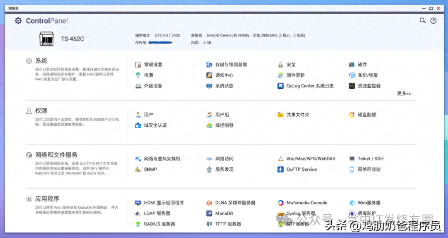This screenshot has height=238, width=448.
Task: Open the 系统状态 system status icon
Action: (209, 86)
